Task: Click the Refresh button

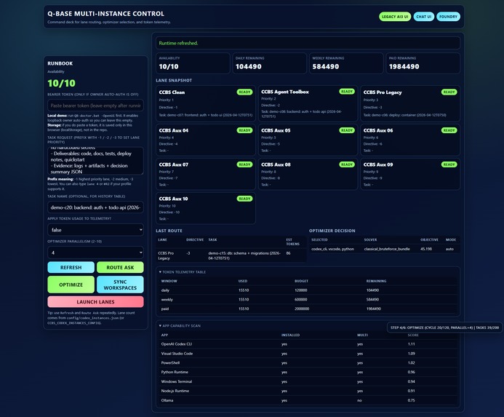Action: point(71,267)
